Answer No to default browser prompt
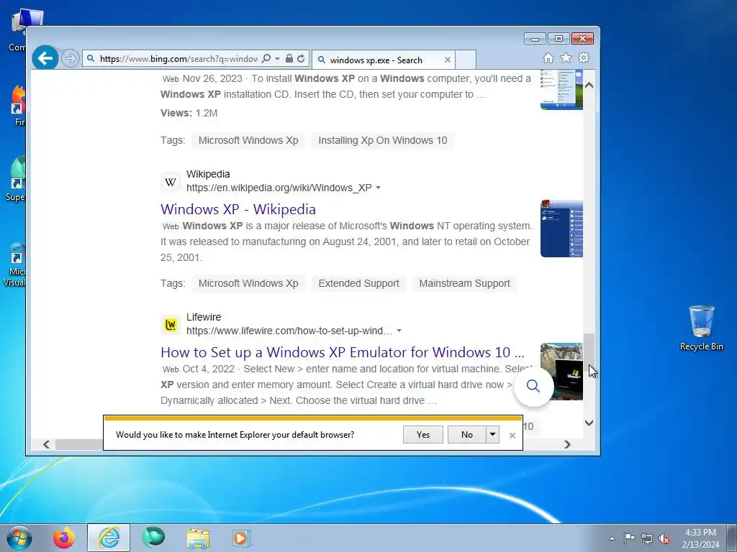 coord(466,435)
